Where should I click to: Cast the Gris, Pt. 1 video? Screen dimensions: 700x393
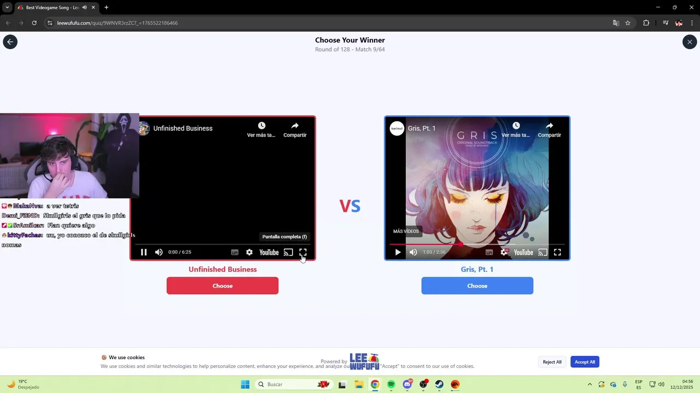coord(542,252)
